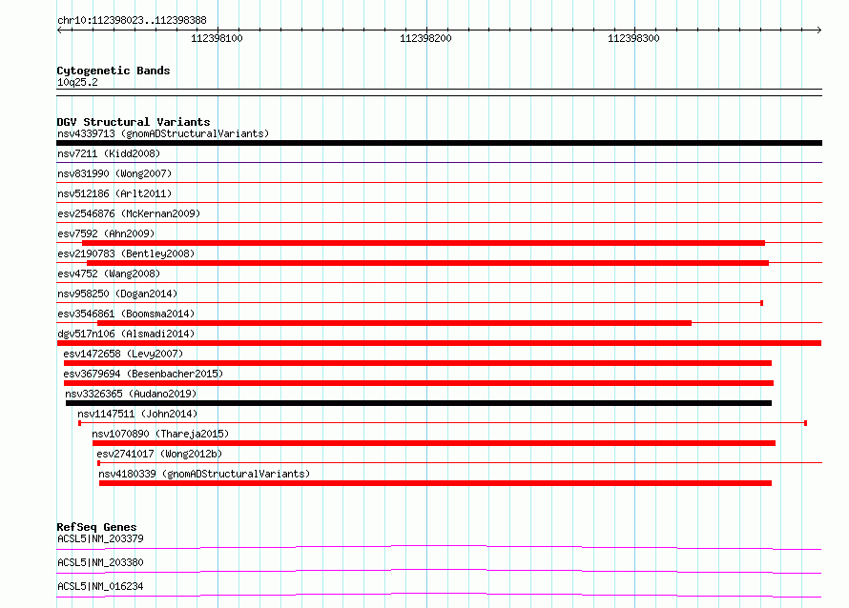Viewport: 849px width, 608px height.
Task: Click the left arrow of the ruler
Action: pyautogui.click(x=59, y=30)
